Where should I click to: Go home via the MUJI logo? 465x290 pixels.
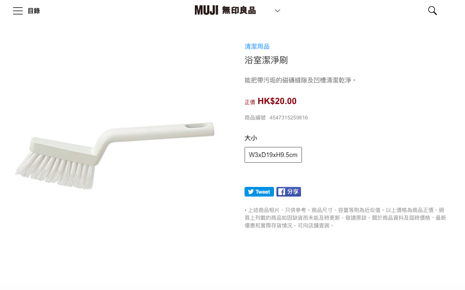pyautogui.click(x=206, y=11)
